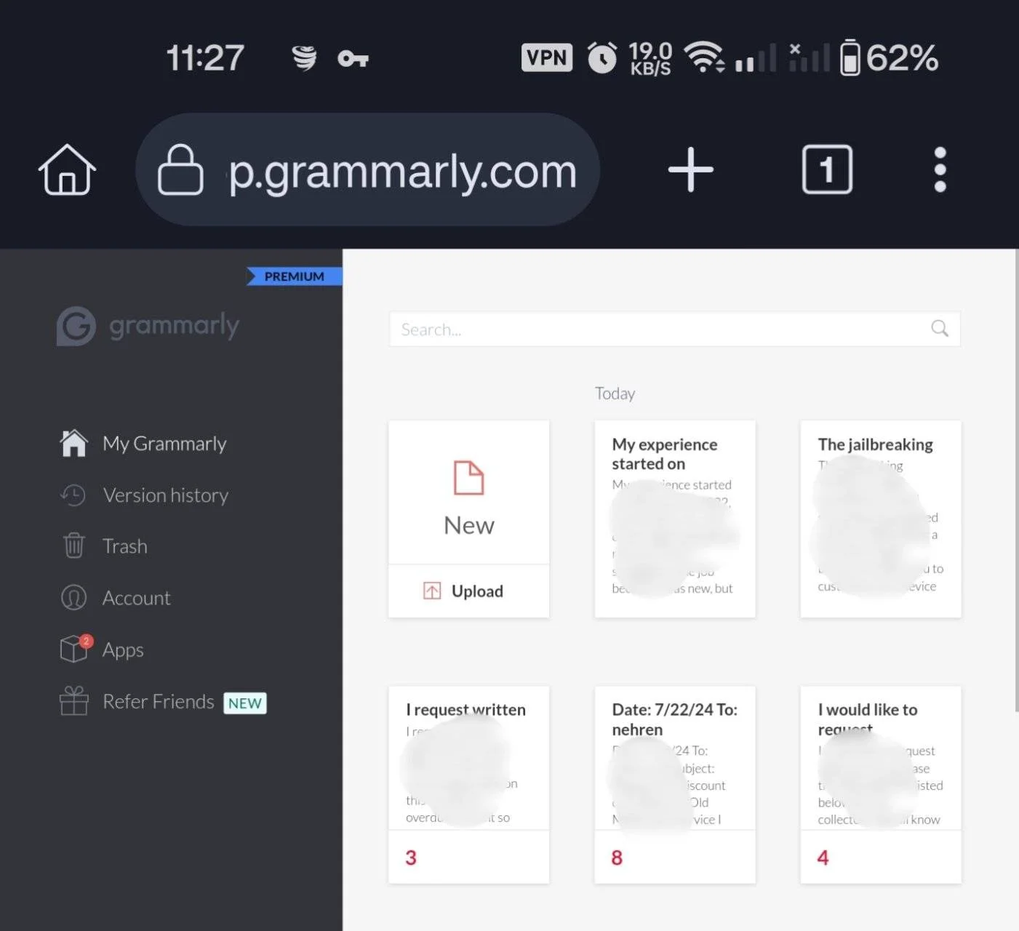Tap the VPN status bar indicator
Screen dimensions: 1019x931
(x=547, y=57)
